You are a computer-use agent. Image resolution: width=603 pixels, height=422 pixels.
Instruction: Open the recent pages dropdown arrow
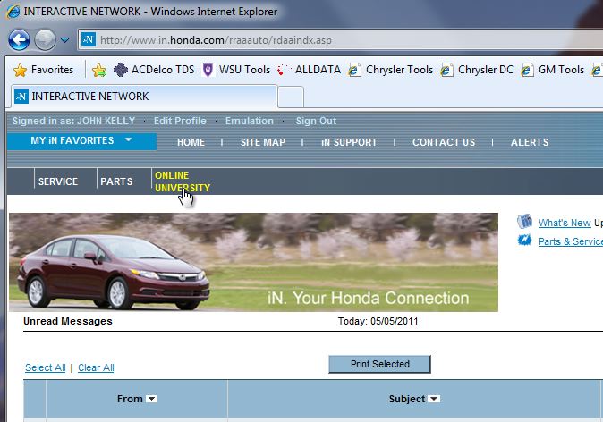pyautogui.click(x=65, y=40)
